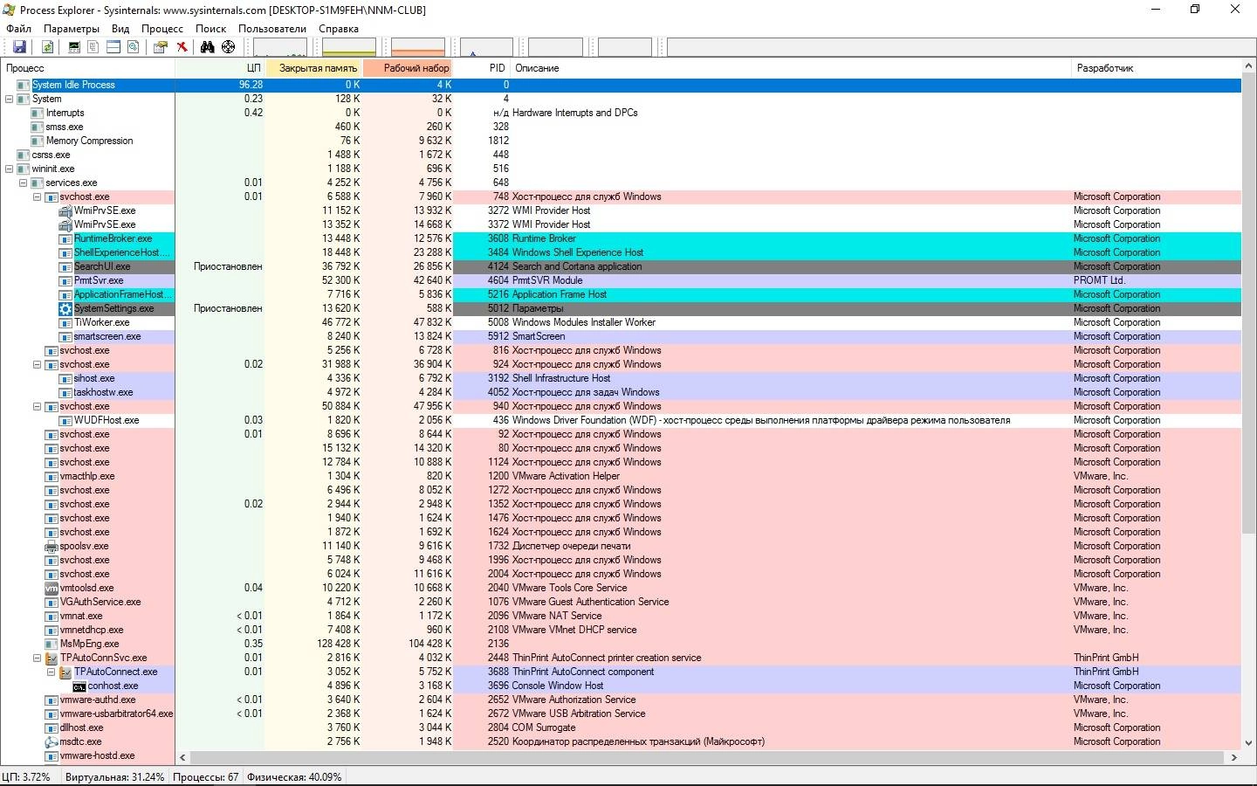Collapse the TPAutoConnSvc.exe tree node
The height and width of the screenshot is (786, 1257).
[x=38, y=658]
